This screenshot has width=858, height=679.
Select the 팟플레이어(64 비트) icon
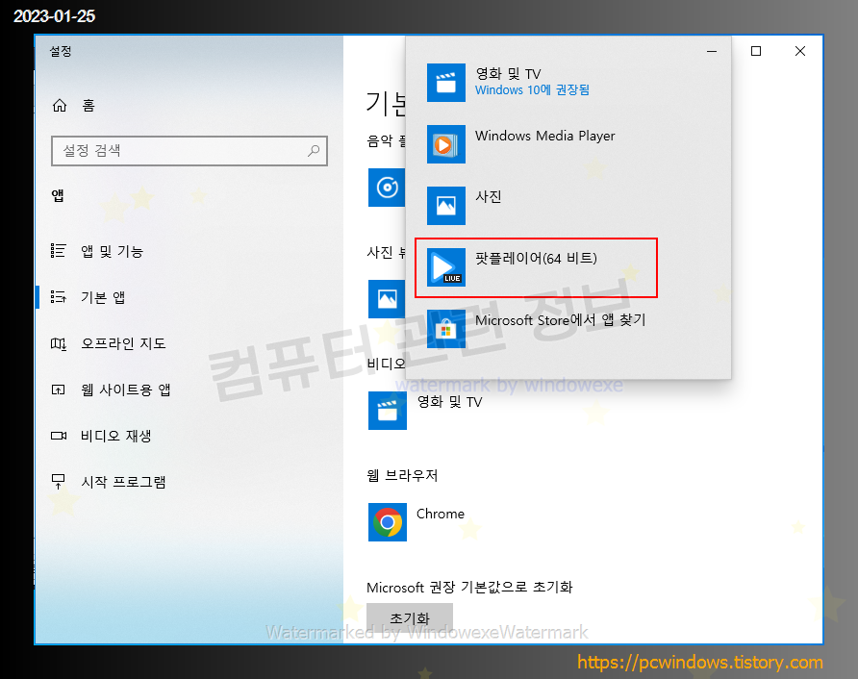point(446,267)
